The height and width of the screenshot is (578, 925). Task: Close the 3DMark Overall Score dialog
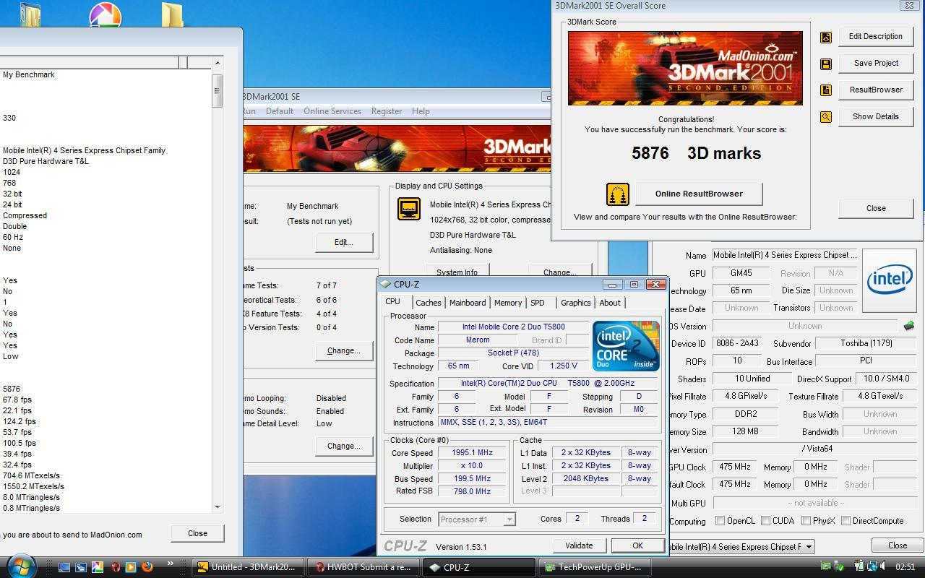tap(876, 208)
